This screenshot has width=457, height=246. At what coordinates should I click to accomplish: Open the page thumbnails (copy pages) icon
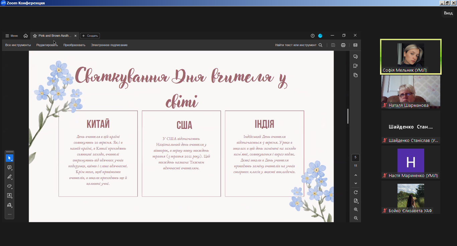coord(356,75)
